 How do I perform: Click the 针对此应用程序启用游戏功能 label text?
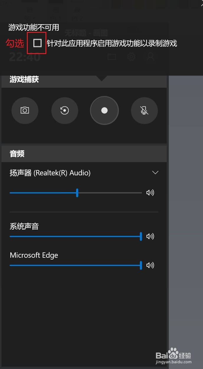[112, 44]
